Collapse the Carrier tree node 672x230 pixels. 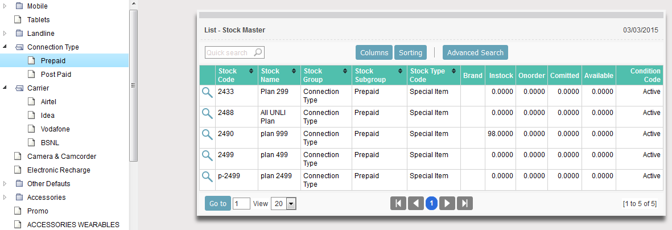[6, 88]
